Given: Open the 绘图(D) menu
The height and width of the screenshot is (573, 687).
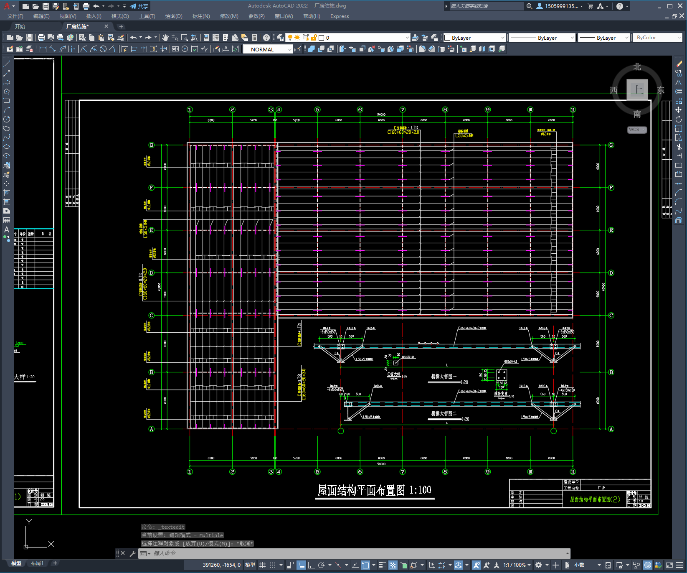Looking at the screenshot, I should coord(174,16).
